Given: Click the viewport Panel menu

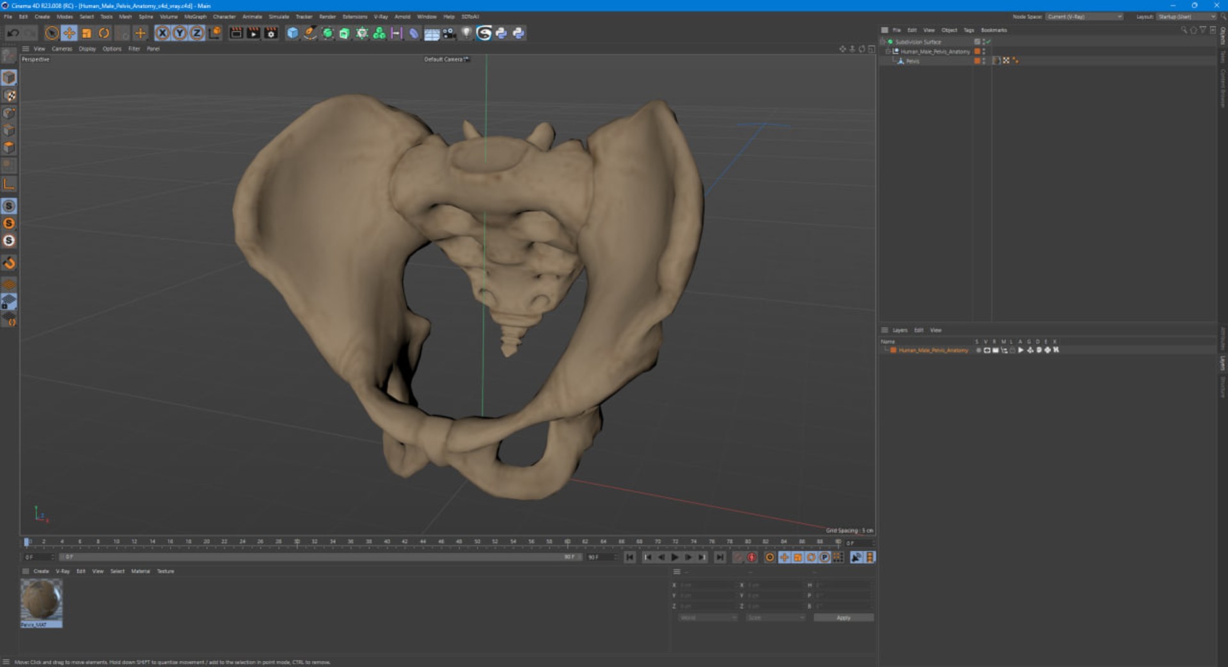Looking at the screenshot, I should 153,49.
